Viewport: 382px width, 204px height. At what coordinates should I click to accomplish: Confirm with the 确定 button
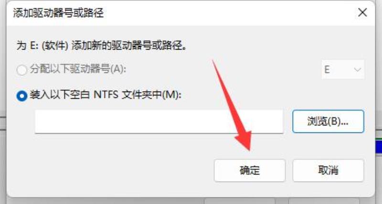[x=249, y=170]
